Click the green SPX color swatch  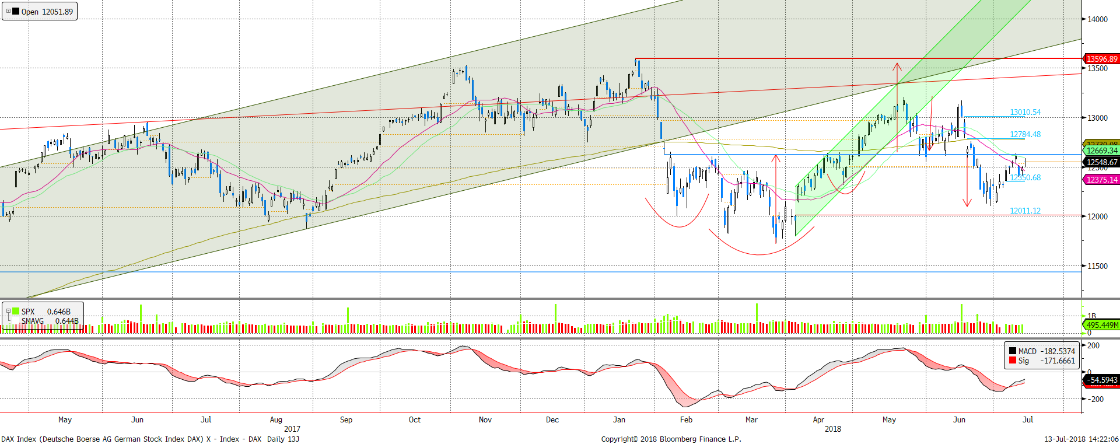click(16, 312)
